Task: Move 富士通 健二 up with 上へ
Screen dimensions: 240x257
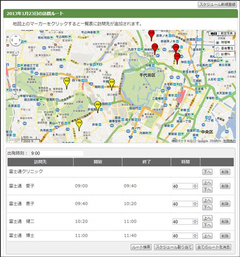Action: tap(207, 218)
